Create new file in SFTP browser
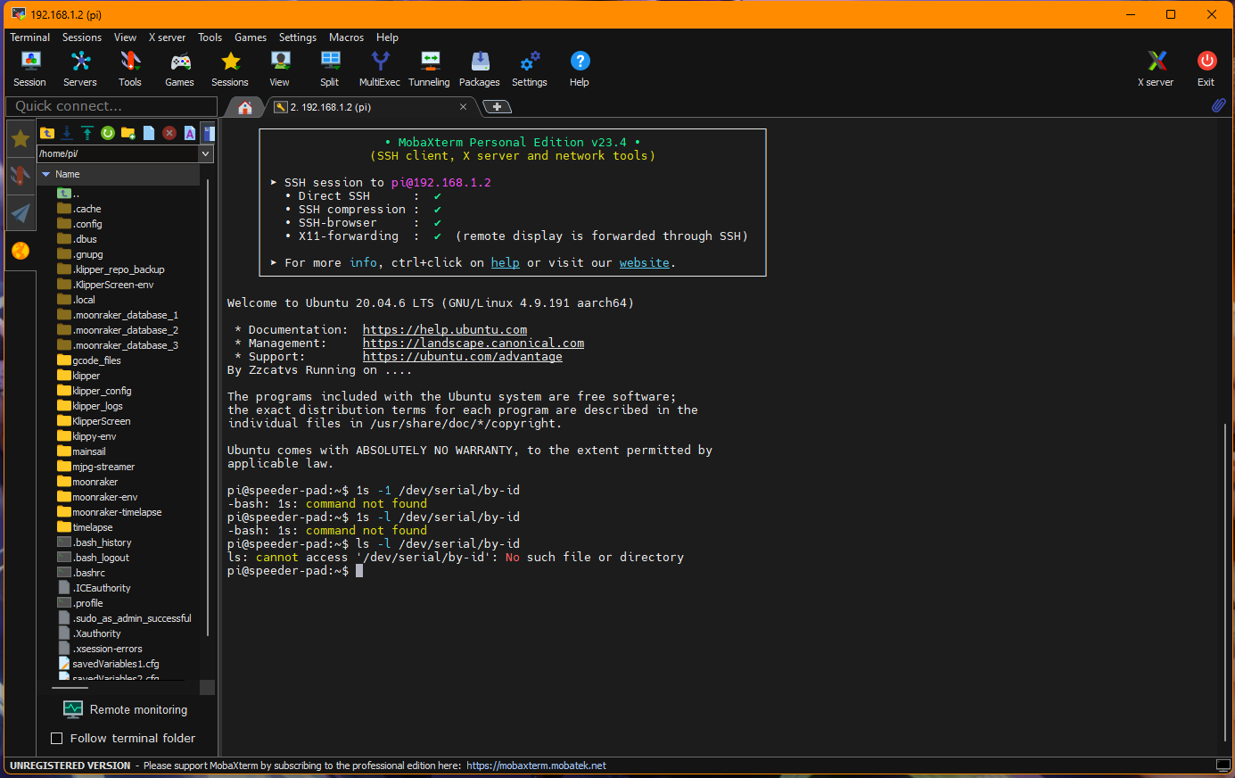Screen dimensions: 1235x778 click(149, 133)
